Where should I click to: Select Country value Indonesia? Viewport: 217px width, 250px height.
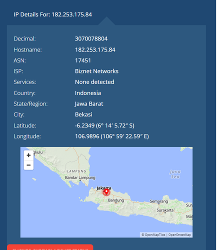(x=88, y=93)
